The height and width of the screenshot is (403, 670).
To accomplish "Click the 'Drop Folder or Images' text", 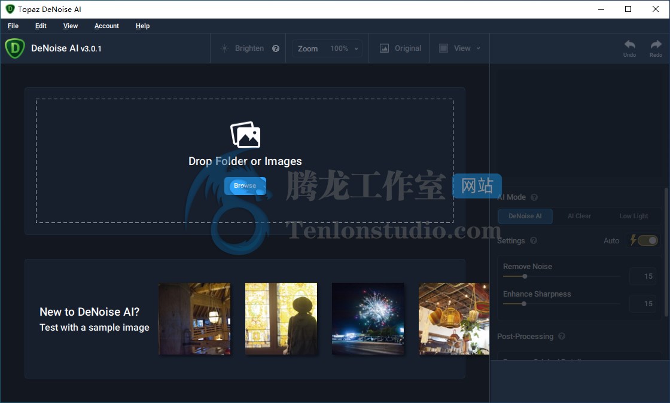I will (245, 161).
